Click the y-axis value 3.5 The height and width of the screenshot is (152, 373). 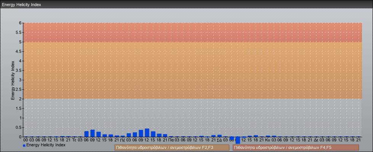pyautogui.click(x=19, y=70)
